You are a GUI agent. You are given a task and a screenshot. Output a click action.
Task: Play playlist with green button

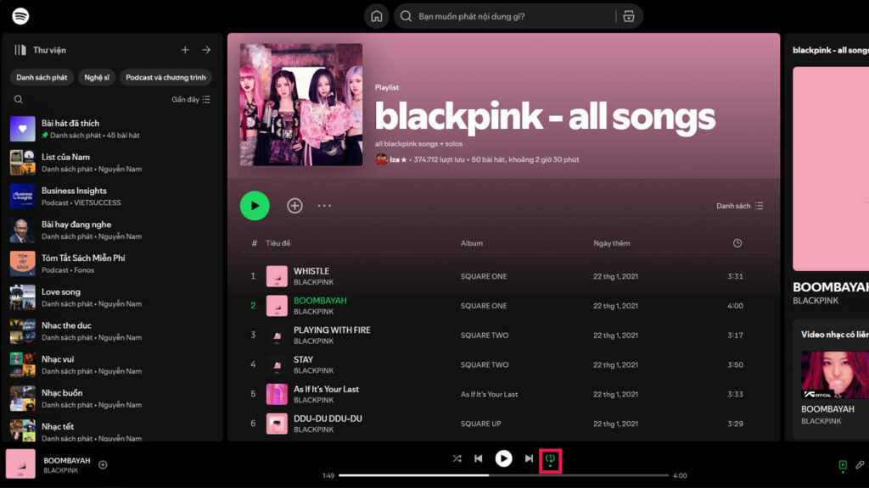(x=255, y=206)
